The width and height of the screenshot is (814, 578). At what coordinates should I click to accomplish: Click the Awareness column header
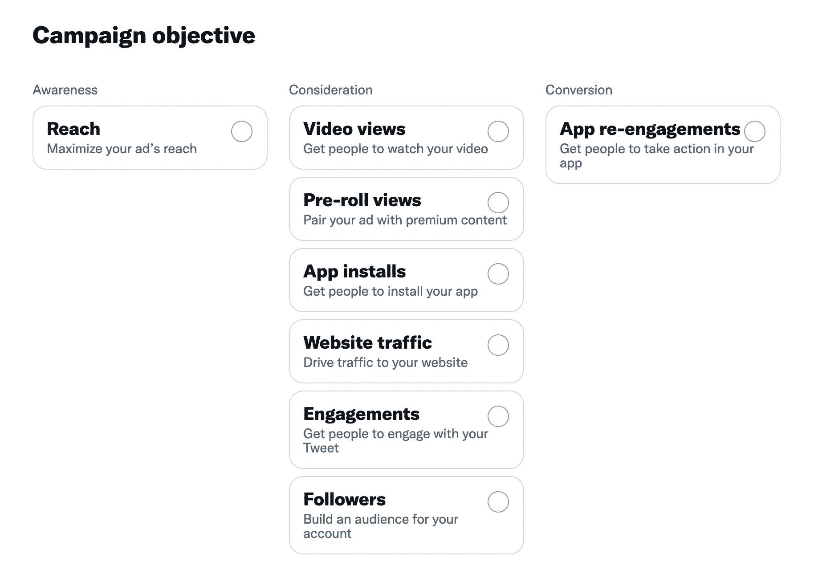[65, 90]
